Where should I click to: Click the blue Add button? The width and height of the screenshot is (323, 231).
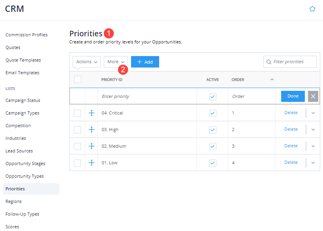(x=145, y=62)
